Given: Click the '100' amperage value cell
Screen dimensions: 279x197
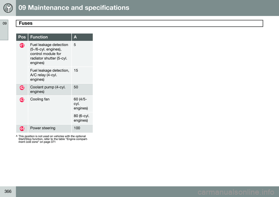Looking at the screenshot, I should [x=82, y=129].
